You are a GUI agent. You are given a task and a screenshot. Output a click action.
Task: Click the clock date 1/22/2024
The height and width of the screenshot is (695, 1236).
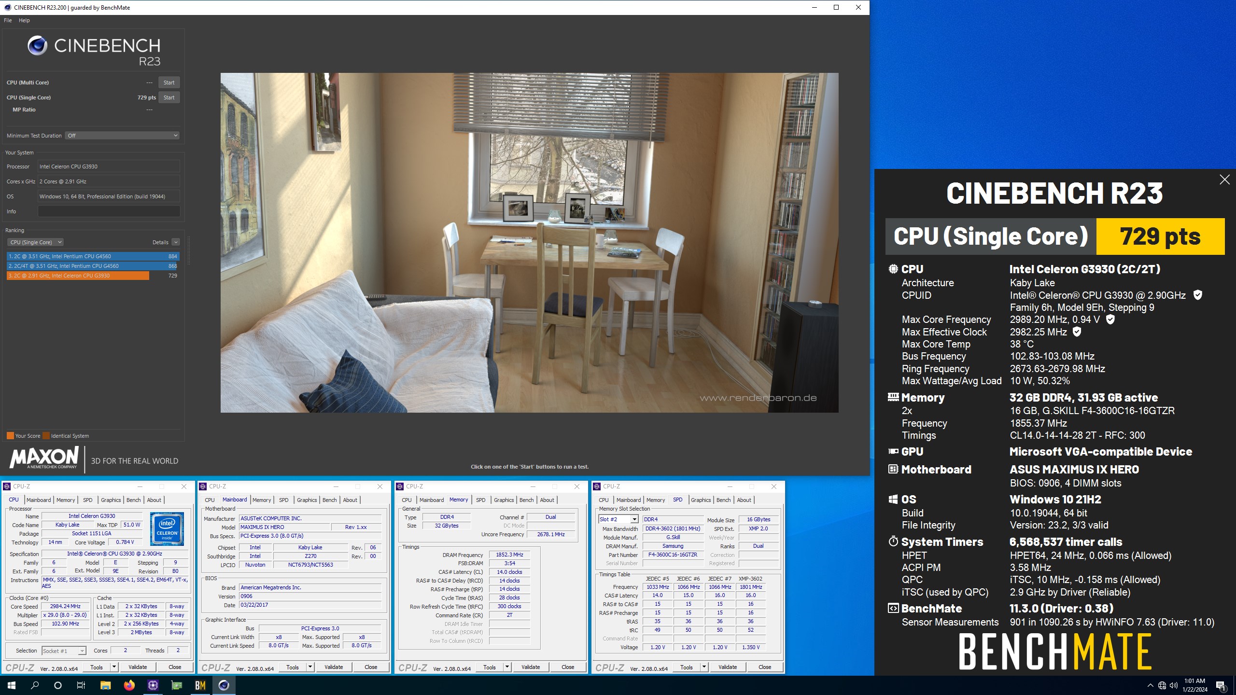pyautogui.click(x=1194, y=690)
